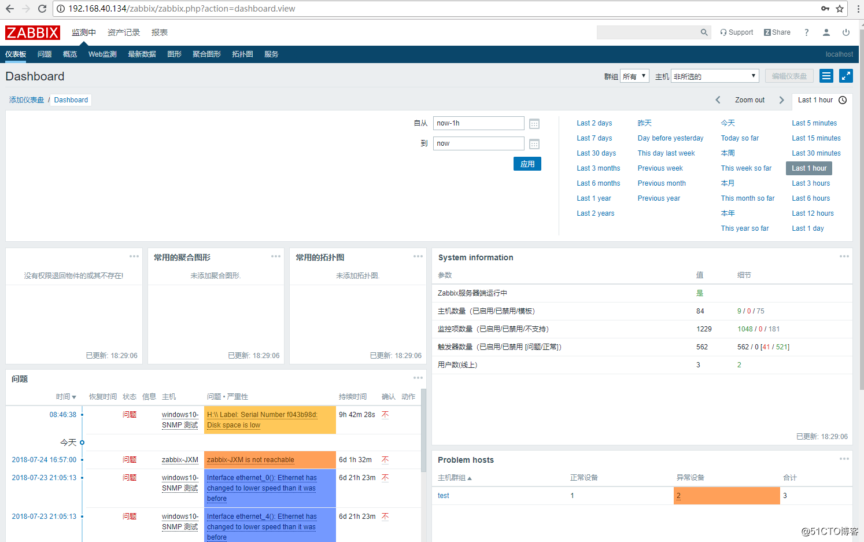
Task: Open first widget's three-dots menu
Action: coord(134,256)
